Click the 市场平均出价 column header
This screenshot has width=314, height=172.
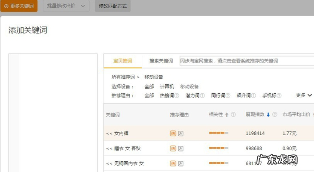[296, 114]
